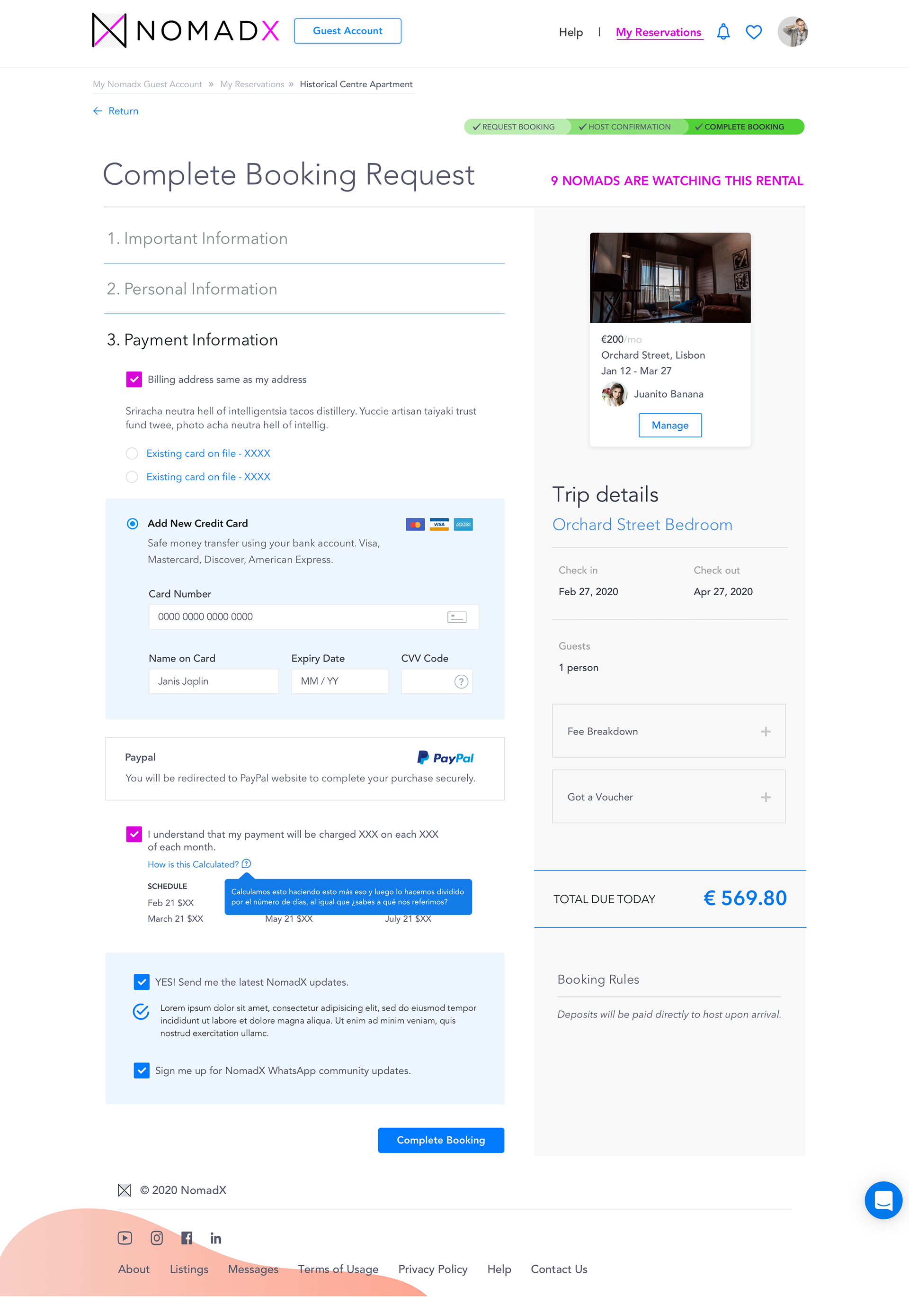Open Contact Us in the footer
The width and height of the screenshot is (909, 1297).
(x=559, y=1269)
